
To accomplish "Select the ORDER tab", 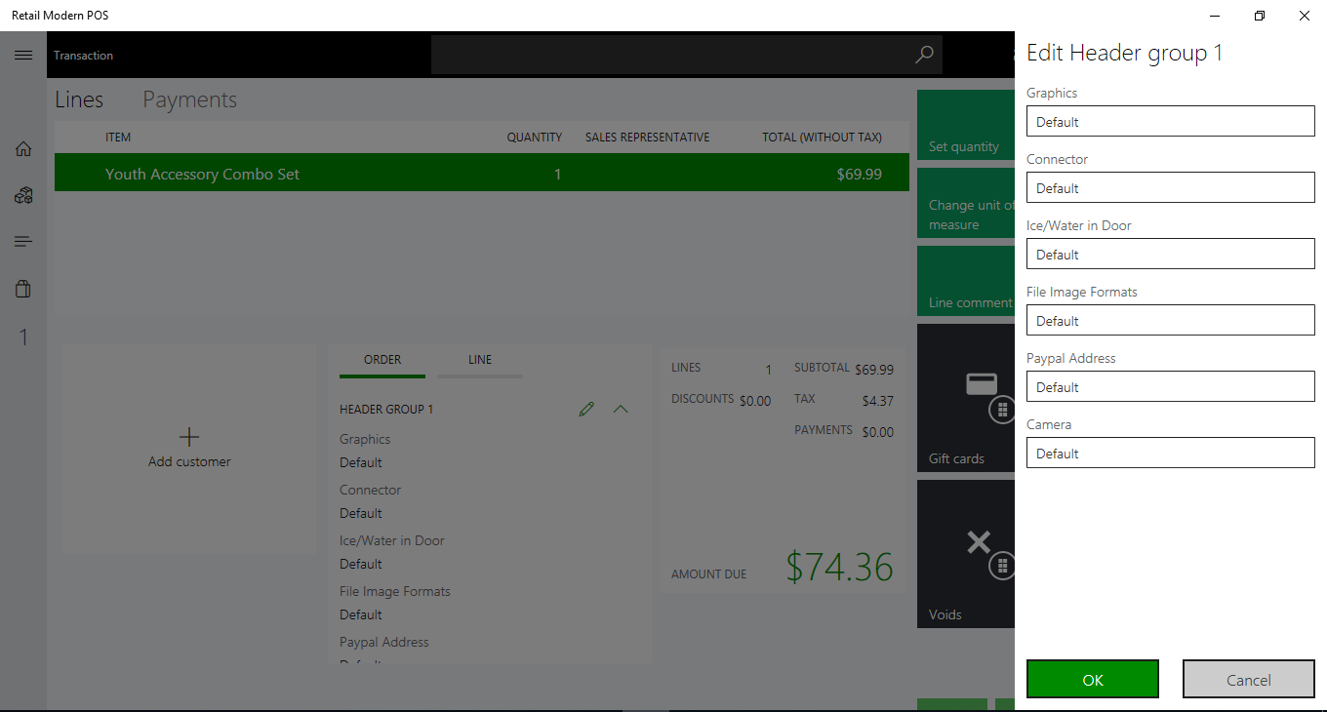I will pos(382,360).
